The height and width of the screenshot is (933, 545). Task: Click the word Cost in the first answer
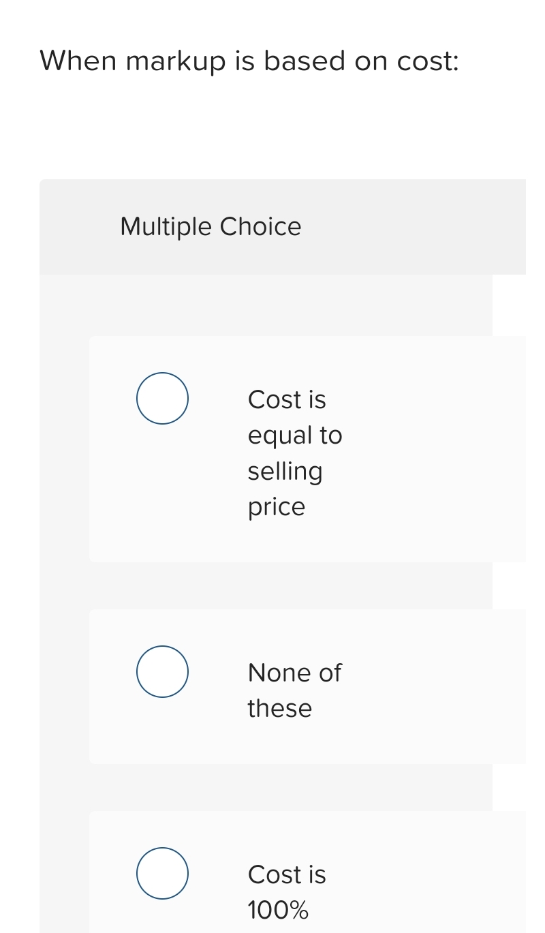(x=271, y=400)
